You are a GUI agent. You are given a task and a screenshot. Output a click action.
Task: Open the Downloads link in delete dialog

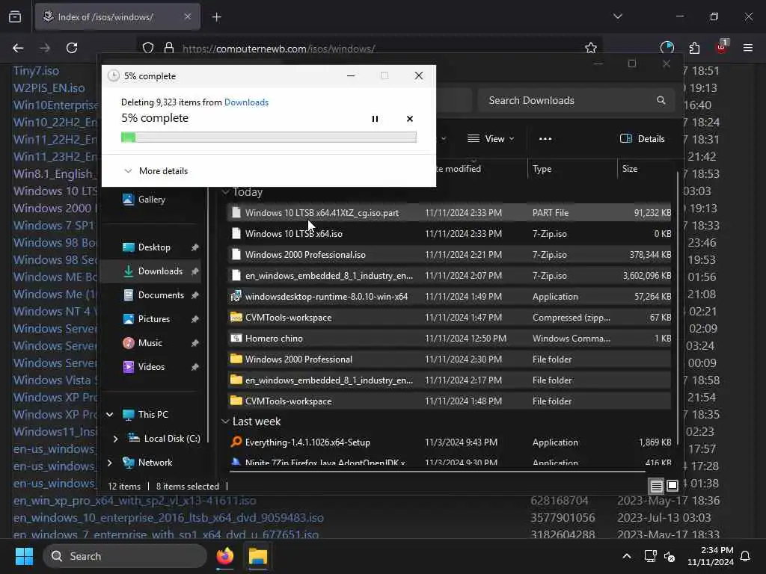point(246,102)
